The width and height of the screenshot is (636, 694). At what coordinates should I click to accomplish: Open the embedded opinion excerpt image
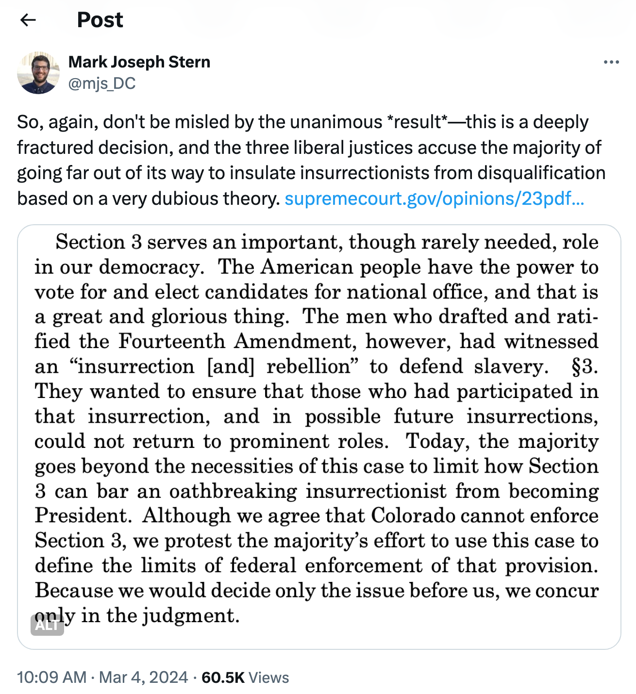tap(319, 437)
